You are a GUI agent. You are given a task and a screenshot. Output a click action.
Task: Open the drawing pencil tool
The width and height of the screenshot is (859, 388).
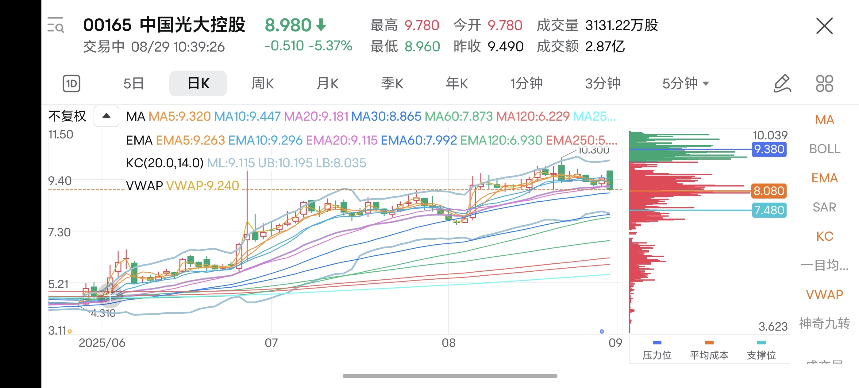coord(782,83)
